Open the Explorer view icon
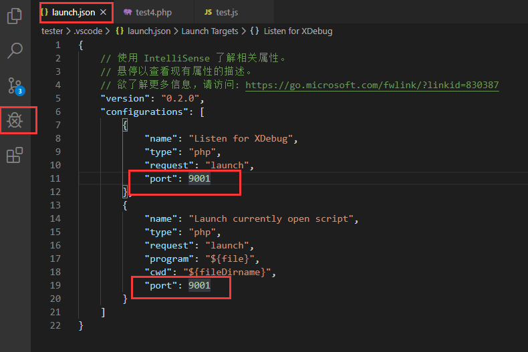The height and width of the screenshot is (352, 528). [x=15, y=16]
